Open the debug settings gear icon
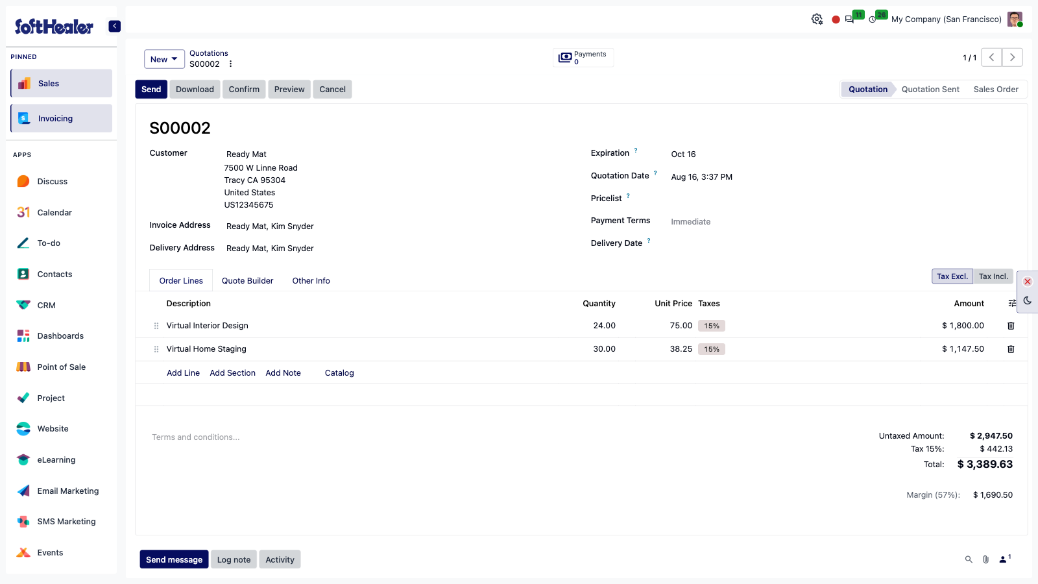1038x584 pixels. coord(817,19)
